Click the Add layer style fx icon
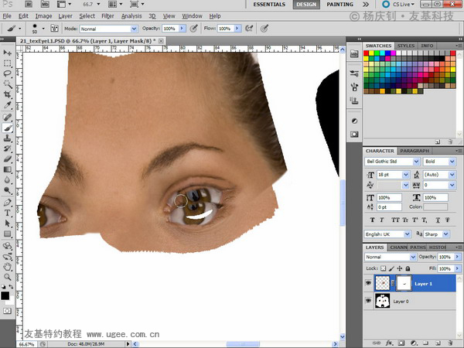The image size is (464, 348). coord(389,343)
